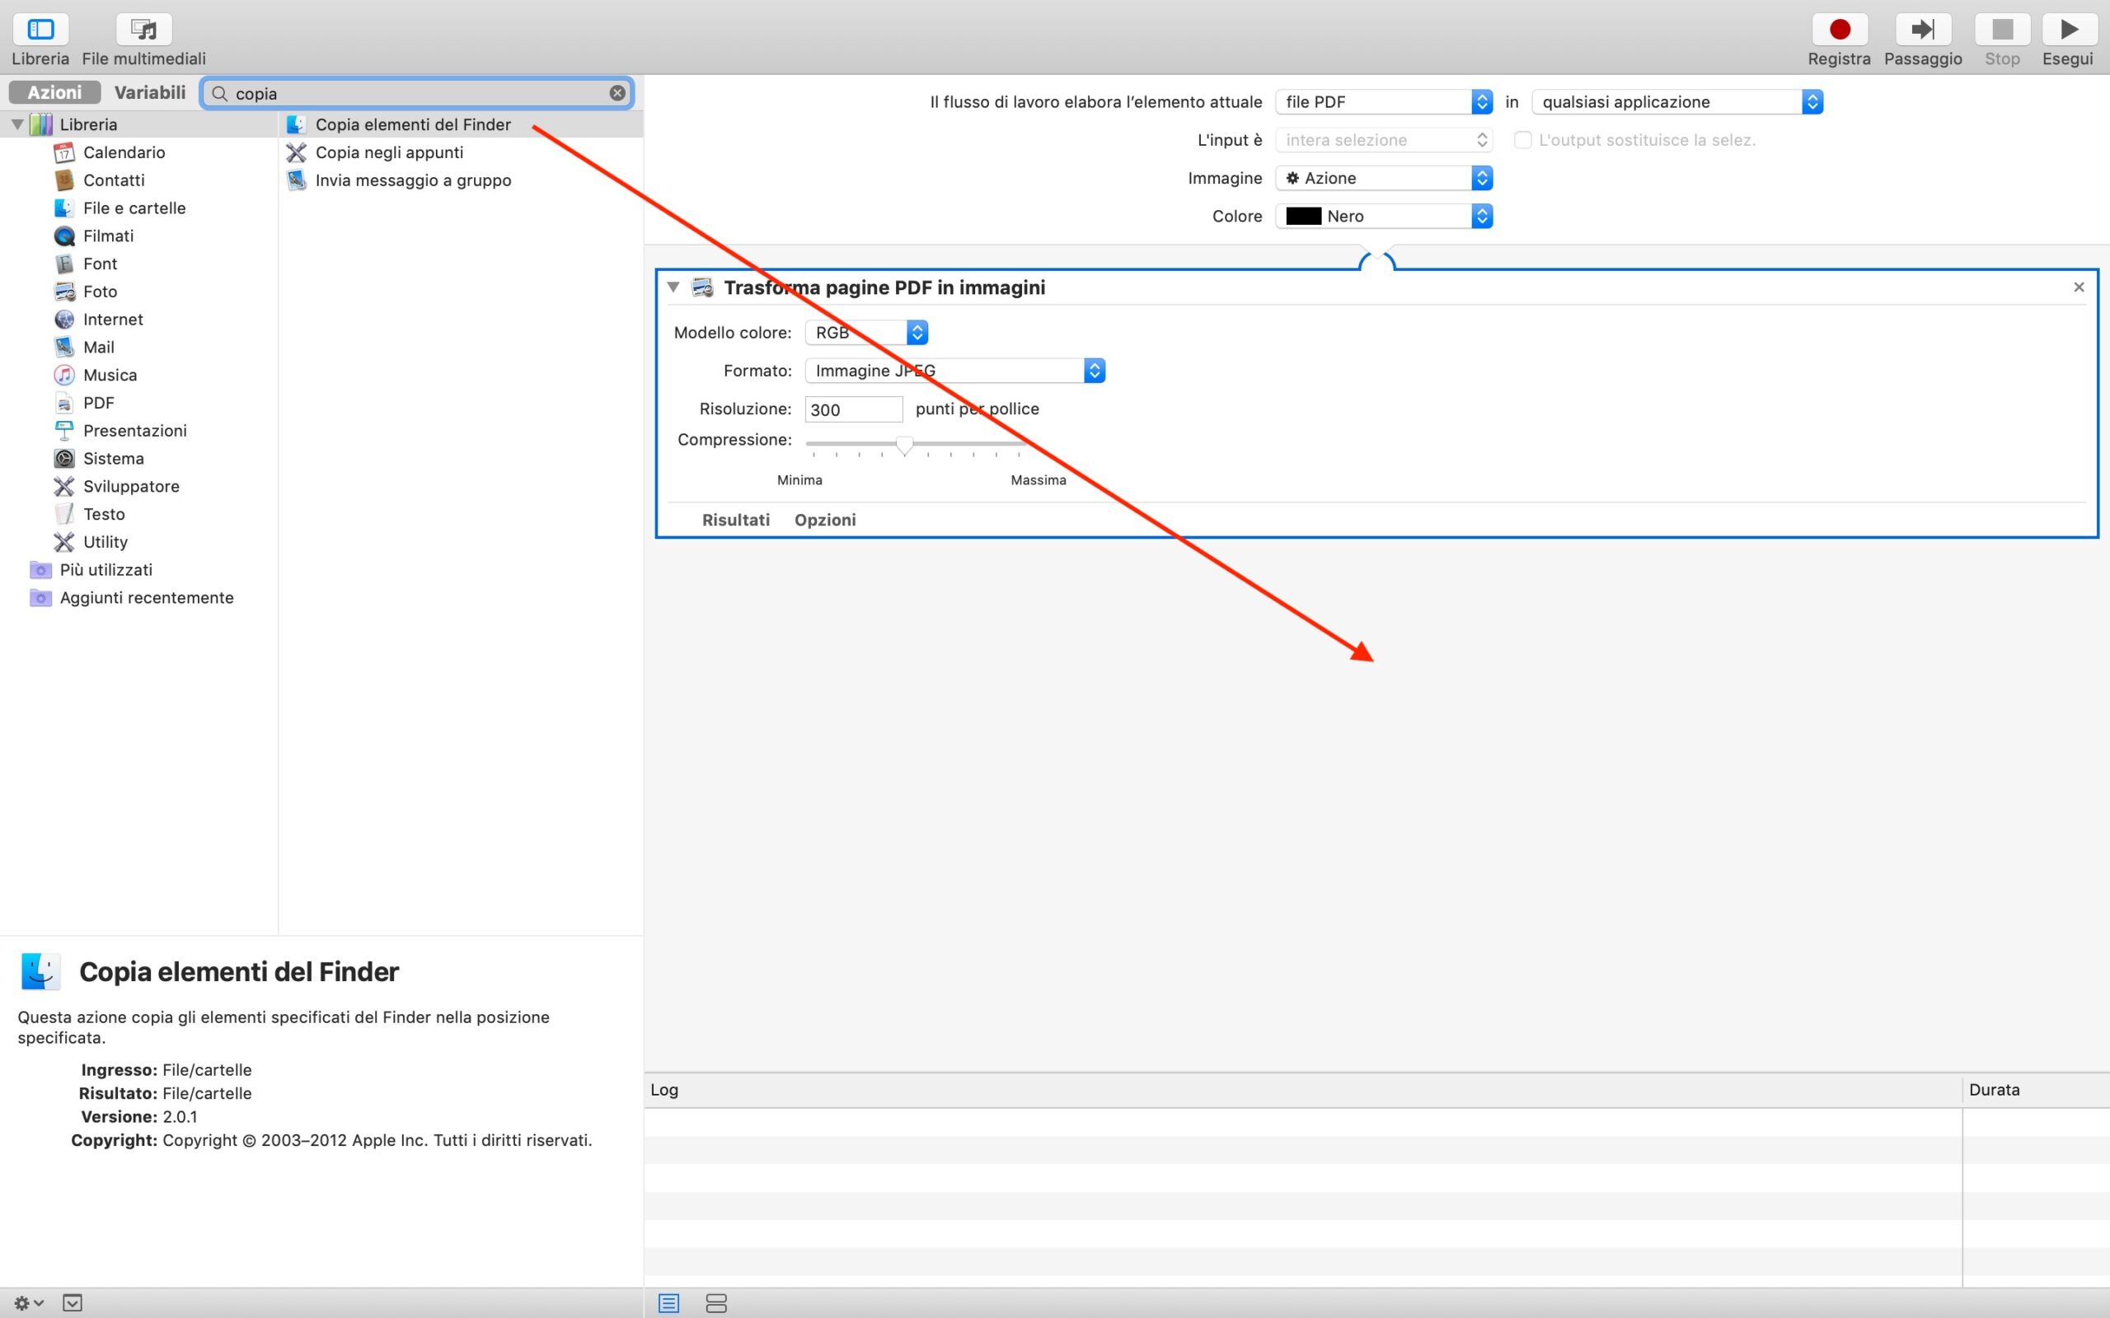Open the Opzioni tab of the action
Image resolution: width=2110 pixels, height=1318 pixels.
coord(825,520)
